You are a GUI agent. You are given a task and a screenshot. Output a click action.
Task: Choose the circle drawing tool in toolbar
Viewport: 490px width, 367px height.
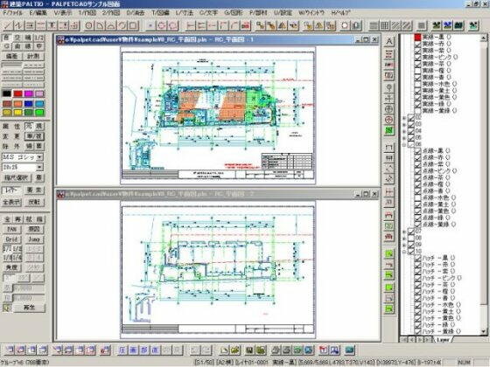tap(88, 25)
